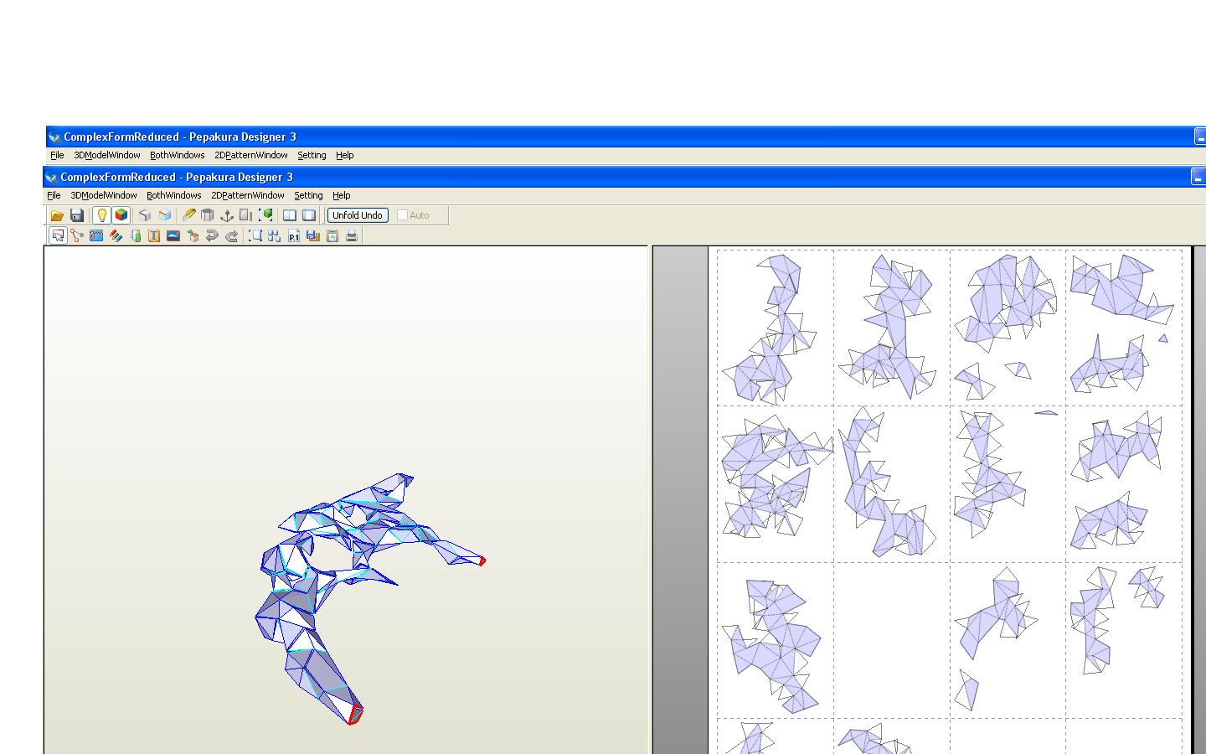Click the red-tipped end of the 3D model
1206x754 pixels.
click(x=355, y=715)
